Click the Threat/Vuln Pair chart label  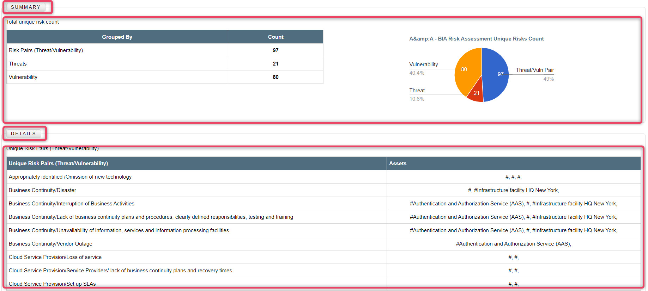[x=535, y=70]
